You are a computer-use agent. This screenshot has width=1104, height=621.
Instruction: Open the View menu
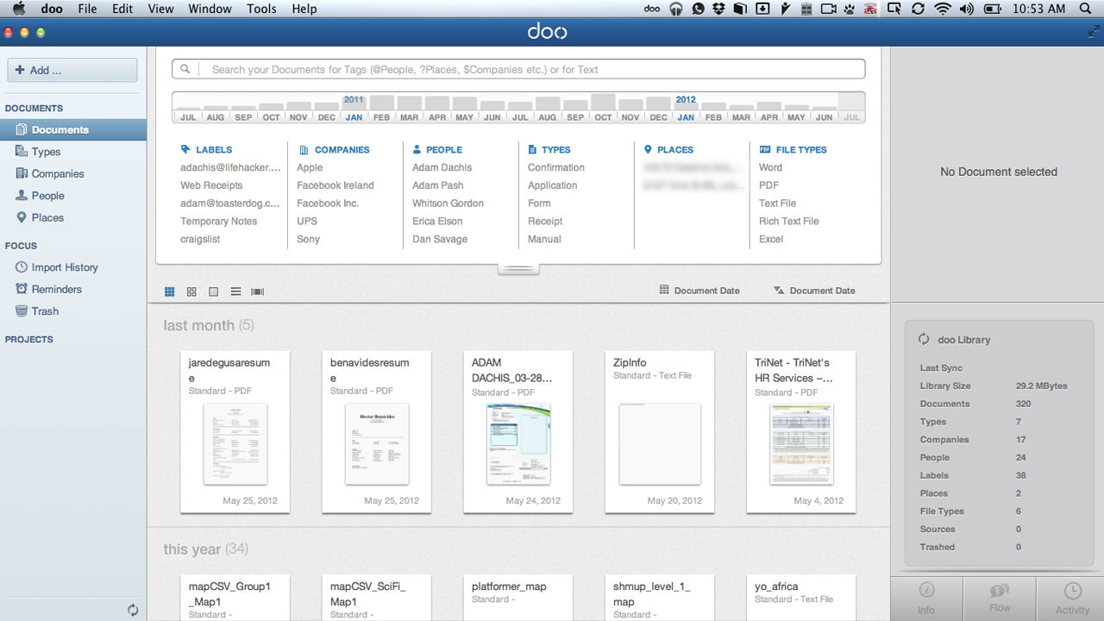(160, 9)
